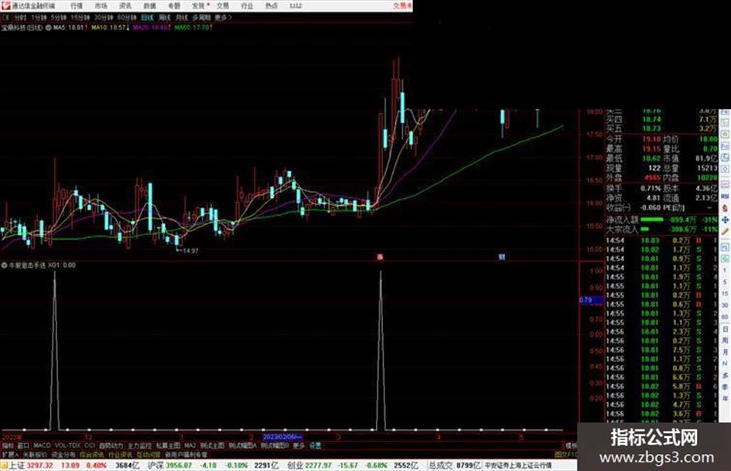Select the 30-minute button in right toolbar
Viewport: 731px width, 471px height.
point(725,305)
